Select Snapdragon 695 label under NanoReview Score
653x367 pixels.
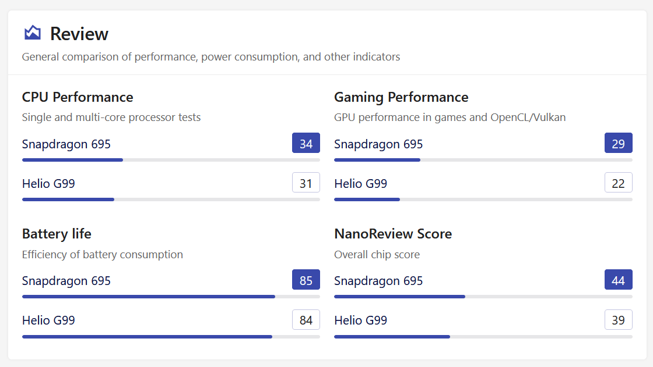click(x=378, y=281)
